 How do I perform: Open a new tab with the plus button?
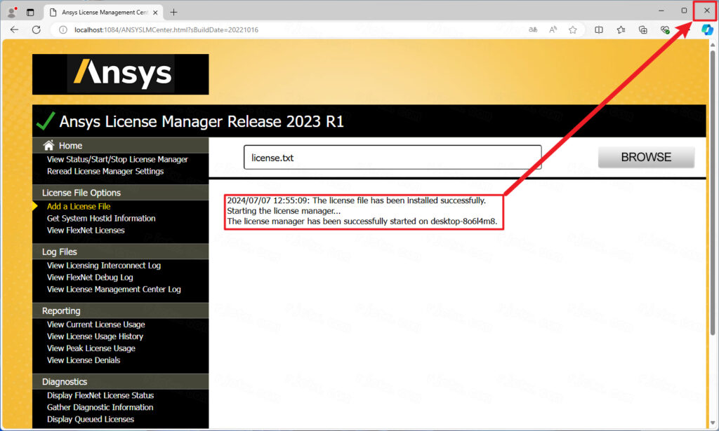click(173, 13)
